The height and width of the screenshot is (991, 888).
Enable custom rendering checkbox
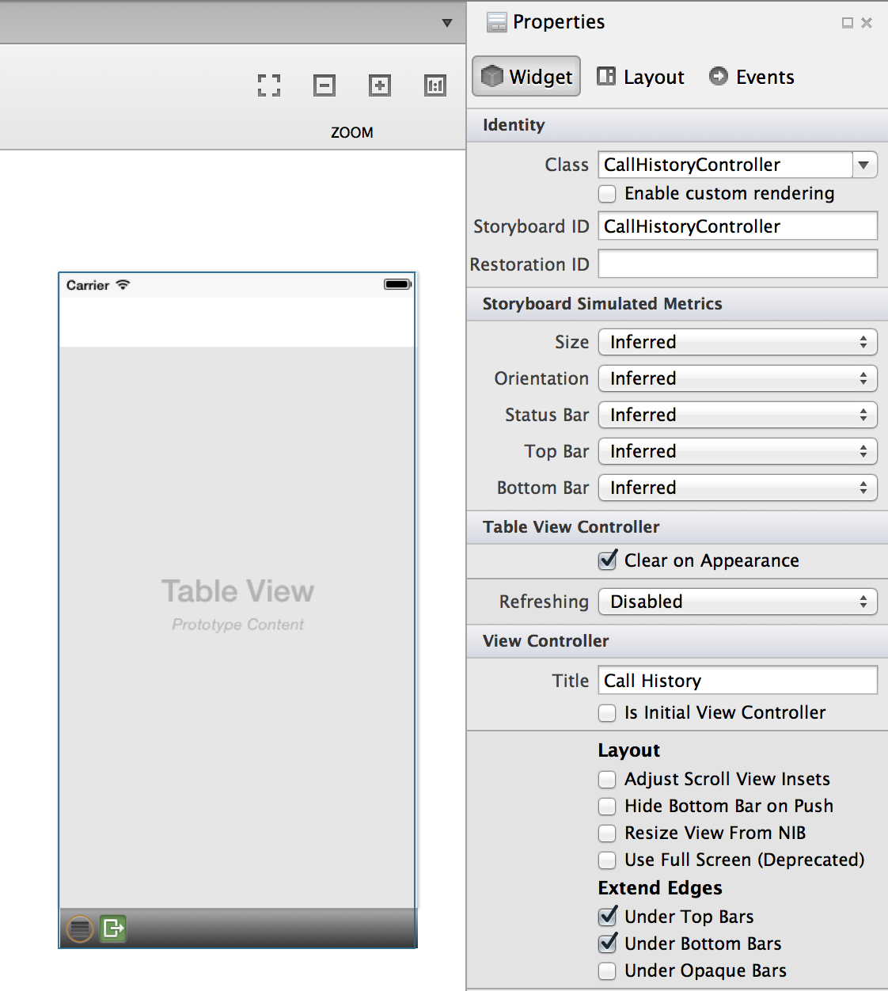607,194
